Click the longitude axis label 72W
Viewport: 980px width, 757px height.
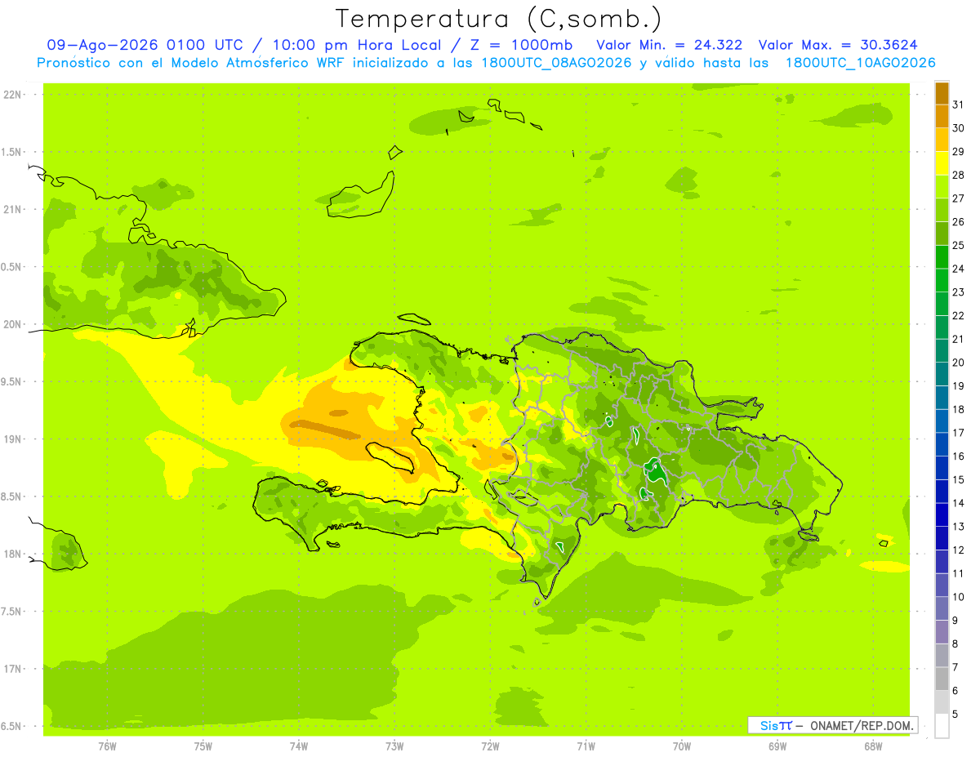490,746
